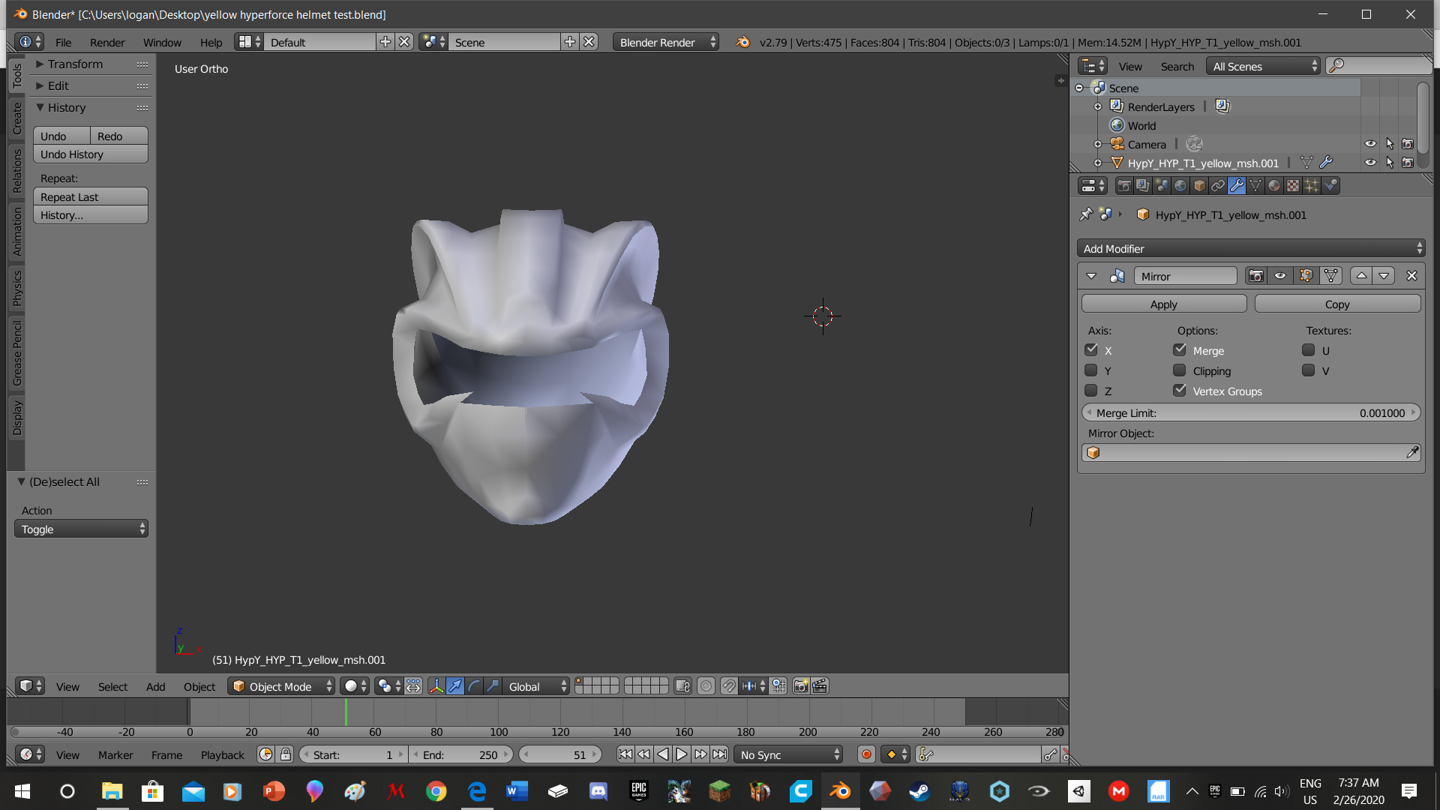
Task: Open the Material properties tab icon
Action: (x=1274, y=186)
